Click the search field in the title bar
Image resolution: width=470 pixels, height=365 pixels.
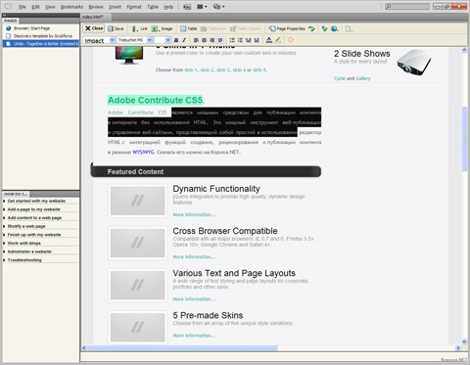click(x=407, y=7)
